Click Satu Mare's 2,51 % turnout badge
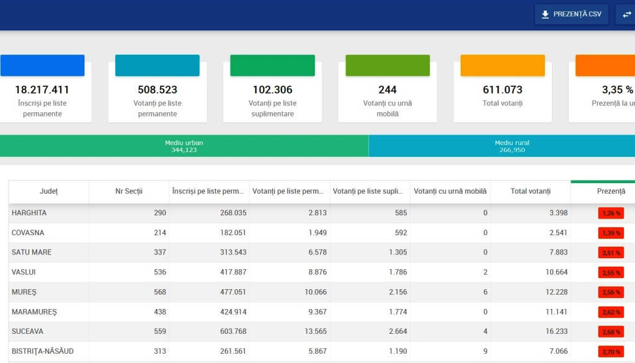635x363 pixels. pos(611,253)
